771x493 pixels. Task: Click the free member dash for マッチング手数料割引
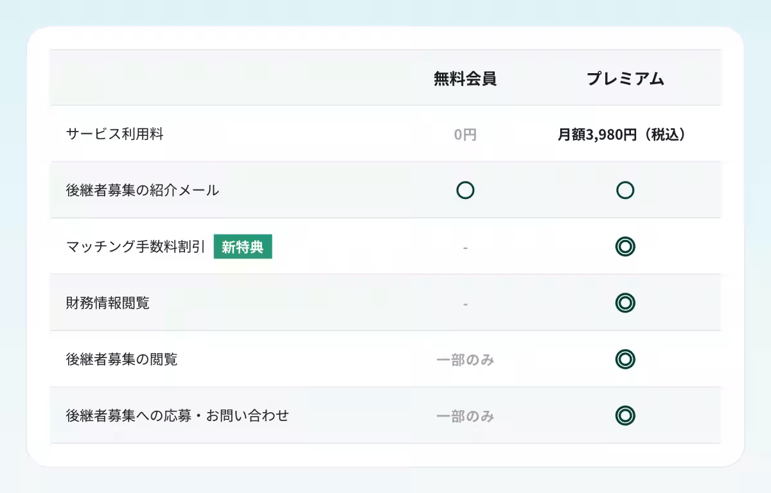pyautogui.click(x=465, y=247)
